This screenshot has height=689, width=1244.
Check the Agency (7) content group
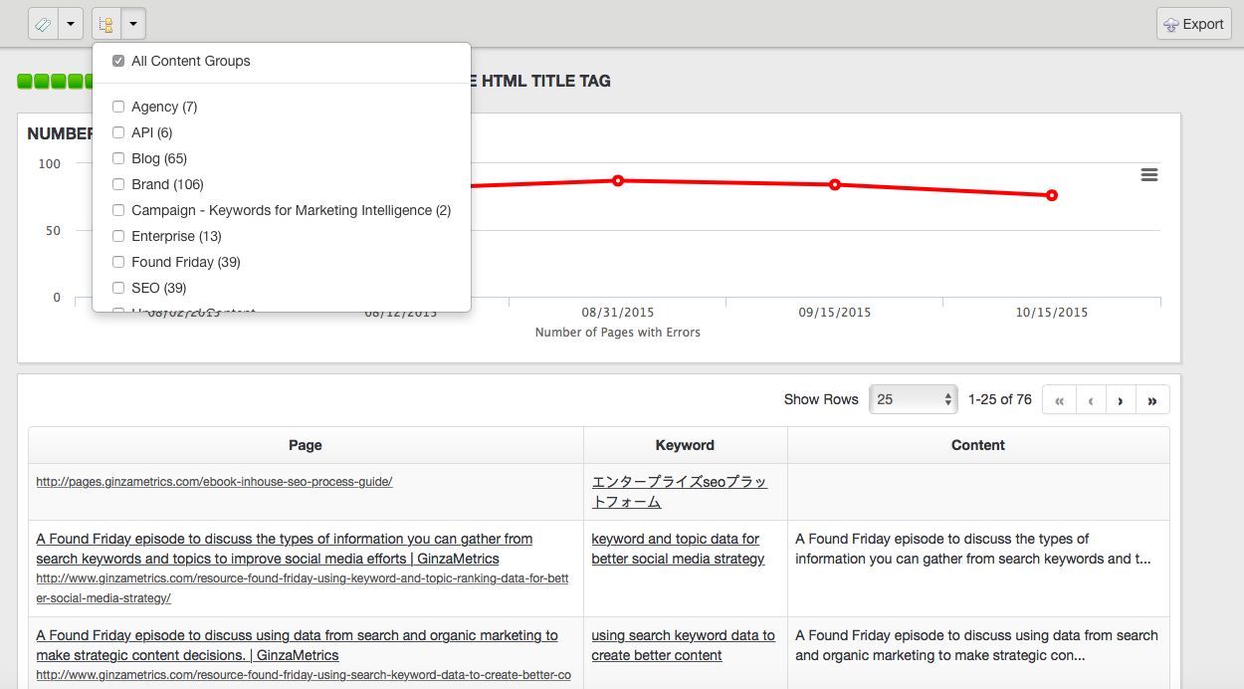[x=118, y=107]
